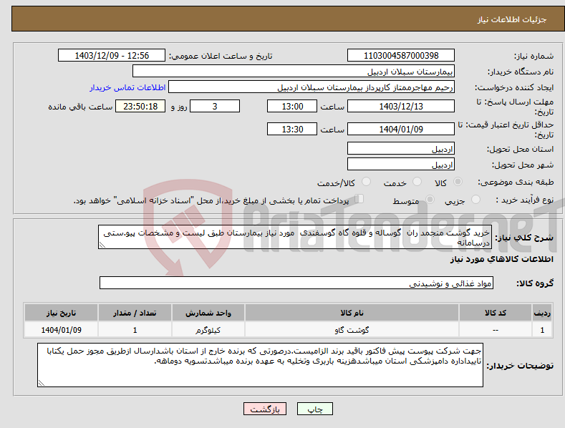Click the کد کالا column header
This screenshot has height=428, width=565.
pyautogui.click(x=495, y=313)
